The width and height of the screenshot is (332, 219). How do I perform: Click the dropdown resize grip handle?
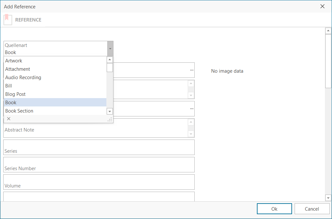pyautogui.click(x=110, y=119)
